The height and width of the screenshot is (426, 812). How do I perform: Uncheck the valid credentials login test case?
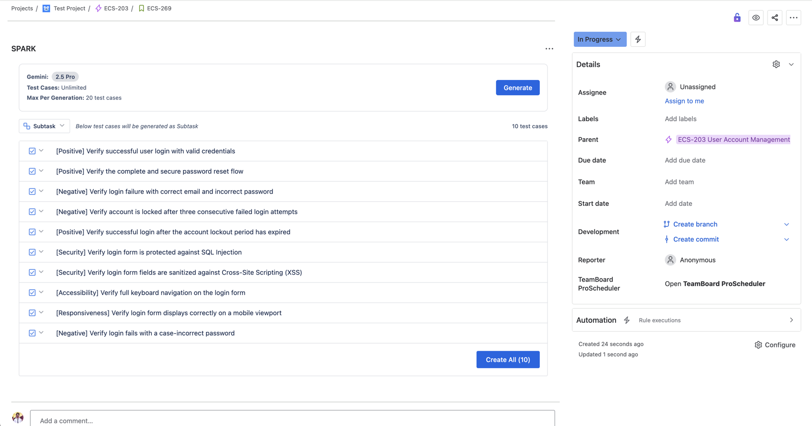coord(32,151)
